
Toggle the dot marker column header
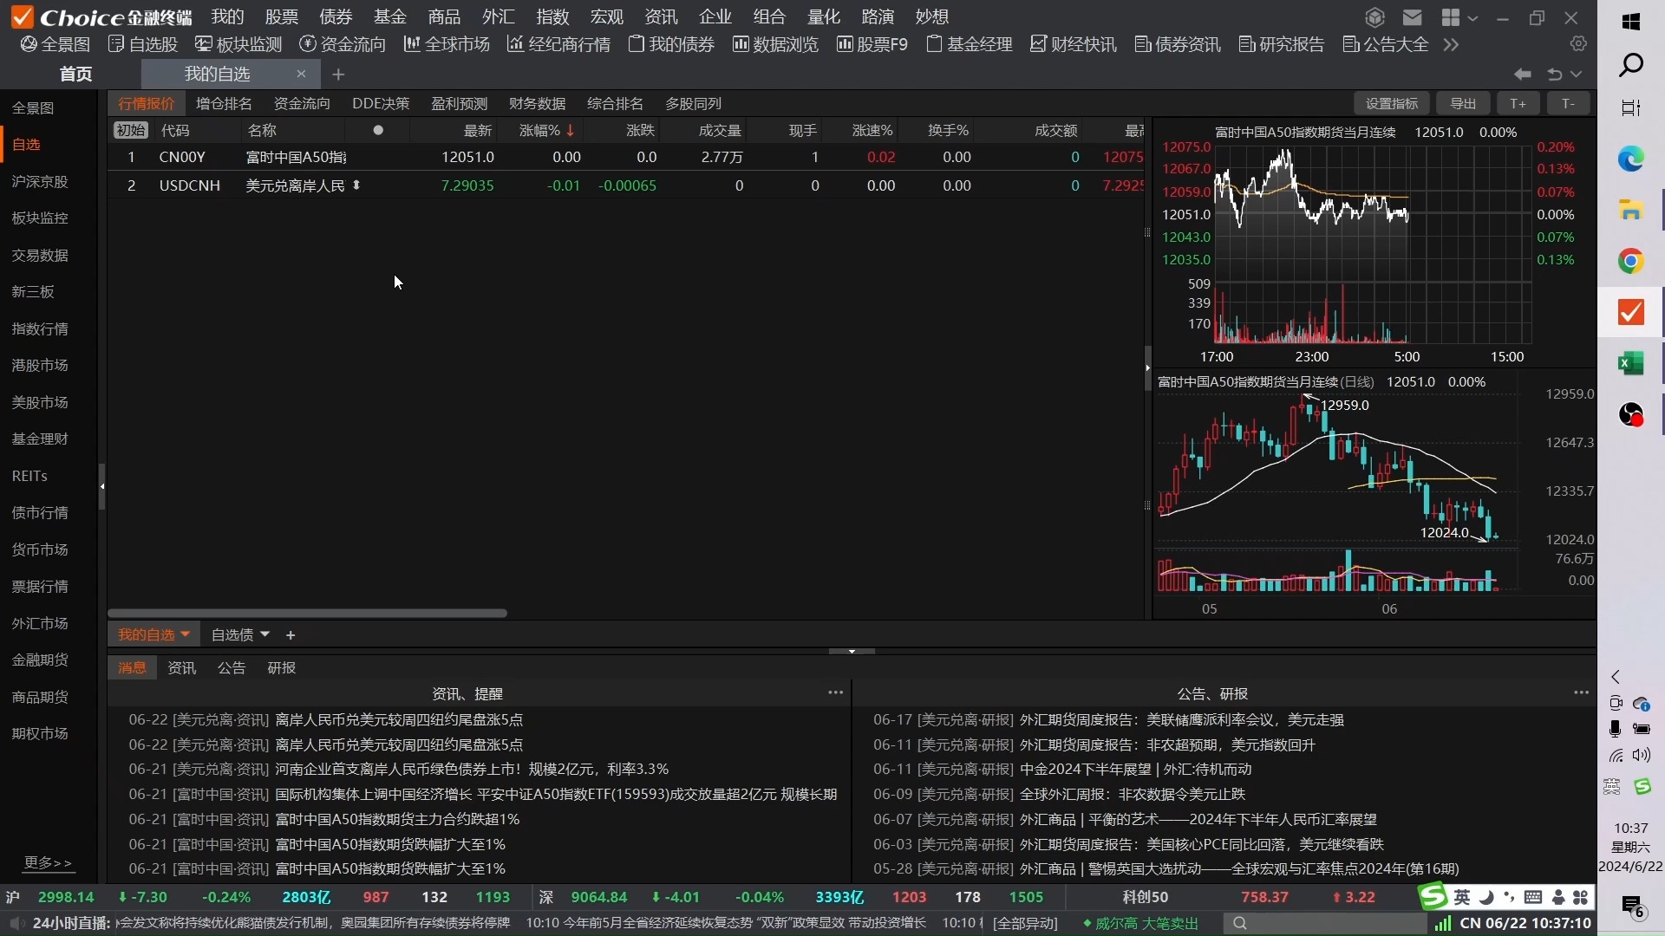tap(378, 131)
